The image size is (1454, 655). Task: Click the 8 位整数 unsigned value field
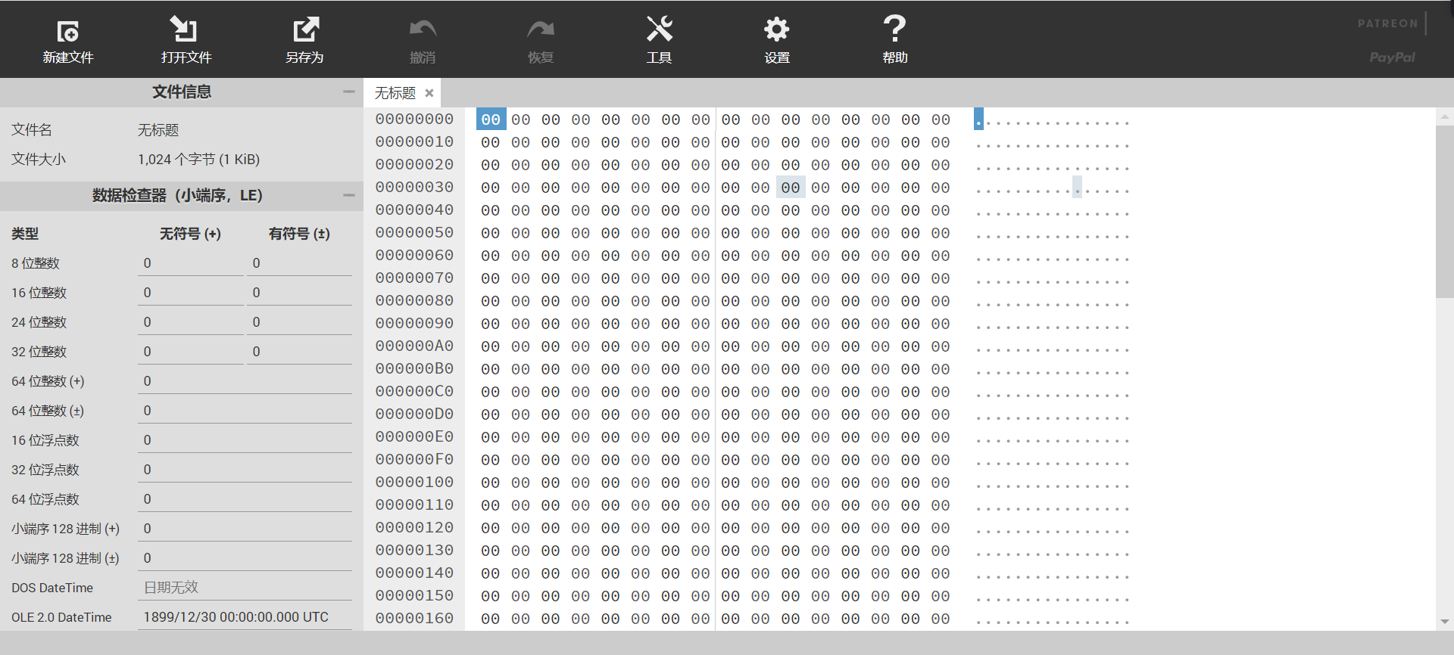[191, 263]
